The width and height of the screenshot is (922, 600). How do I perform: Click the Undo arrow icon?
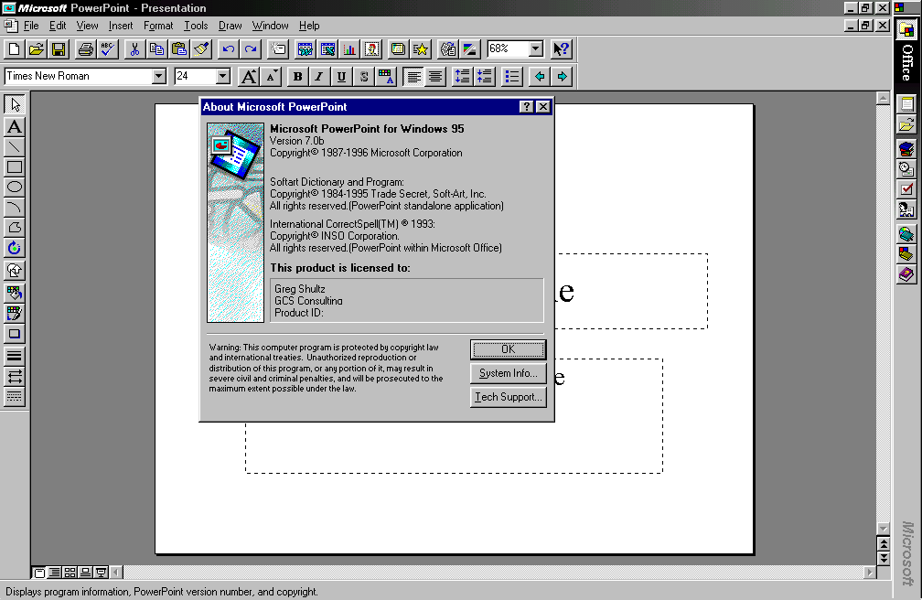tap(229, 49)
